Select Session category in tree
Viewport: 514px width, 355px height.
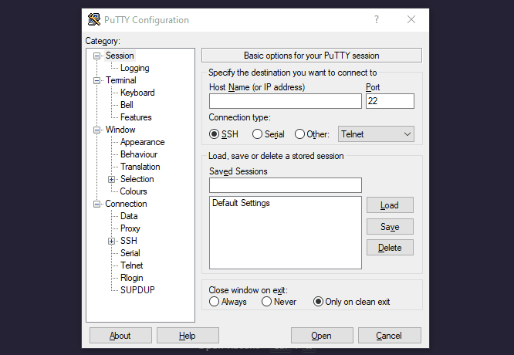click(120, 56)
